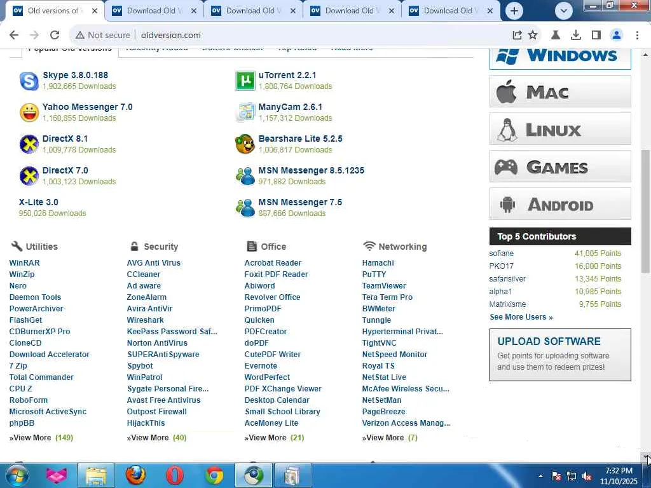
Task: Click the MSN Messenger 7.5 icon
Action: (245, 208)
